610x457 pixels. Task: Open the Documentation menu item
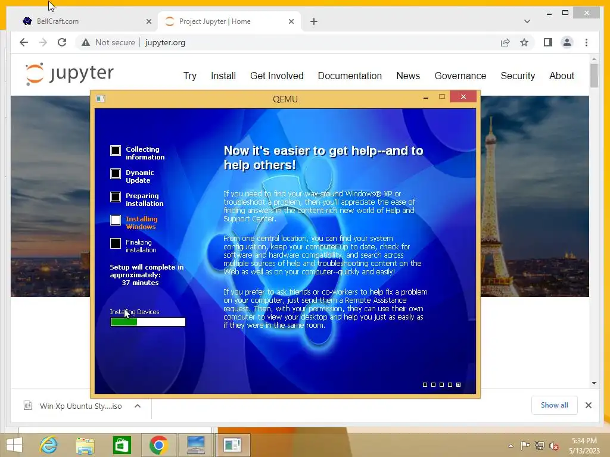point(350,76)
